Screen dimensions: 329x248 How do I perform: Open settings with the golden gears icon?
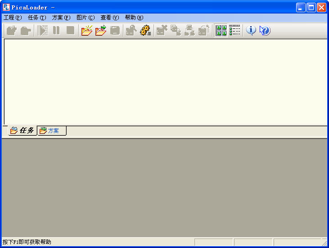click(x=145, y=31)
